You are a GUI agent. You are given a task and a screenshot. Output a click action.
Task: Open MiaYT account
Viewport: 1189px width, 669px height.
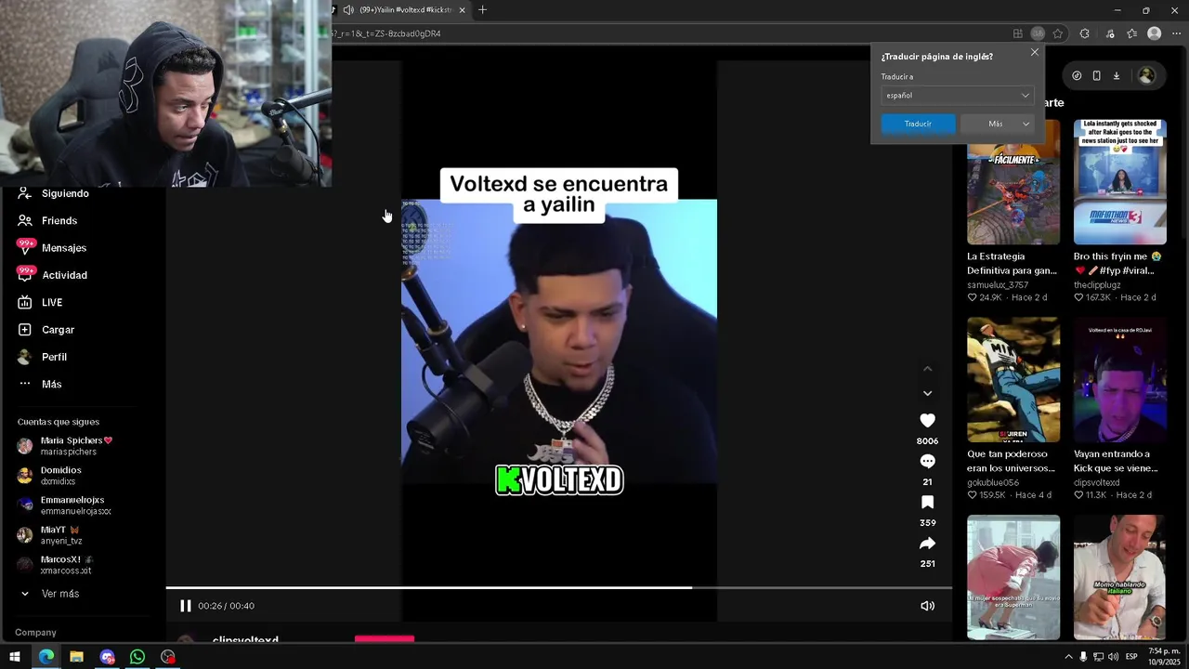click(49, 535)
